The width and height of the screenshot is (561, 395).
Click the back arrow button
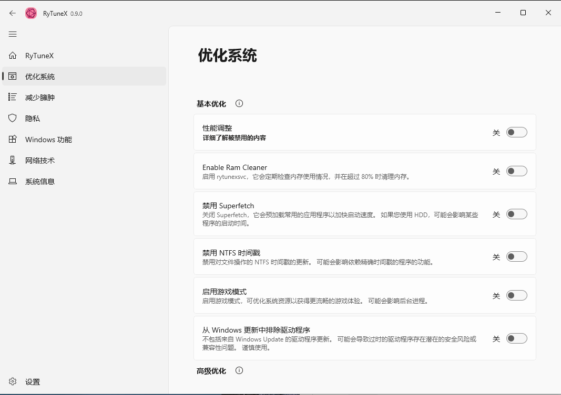point(12,13)
